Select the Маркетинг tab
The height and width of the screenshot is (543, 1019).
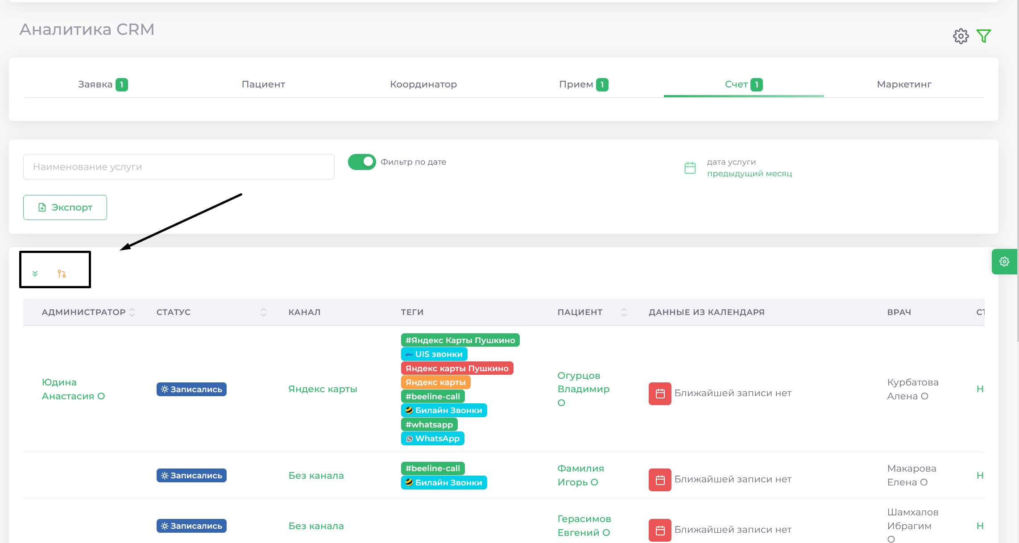click(904, 83)
